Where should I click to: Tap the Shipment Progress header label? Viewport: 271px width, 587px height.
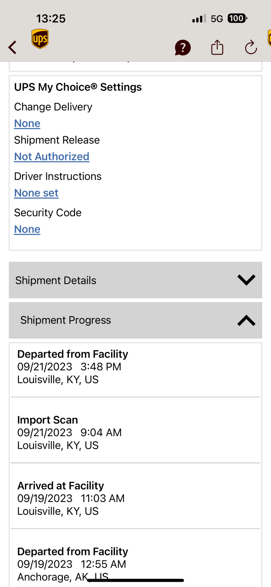65,320
